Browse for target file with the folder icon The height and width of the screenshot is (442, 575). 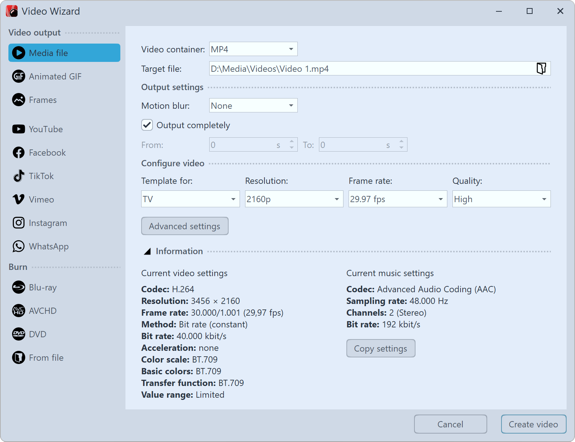(541, 68)
